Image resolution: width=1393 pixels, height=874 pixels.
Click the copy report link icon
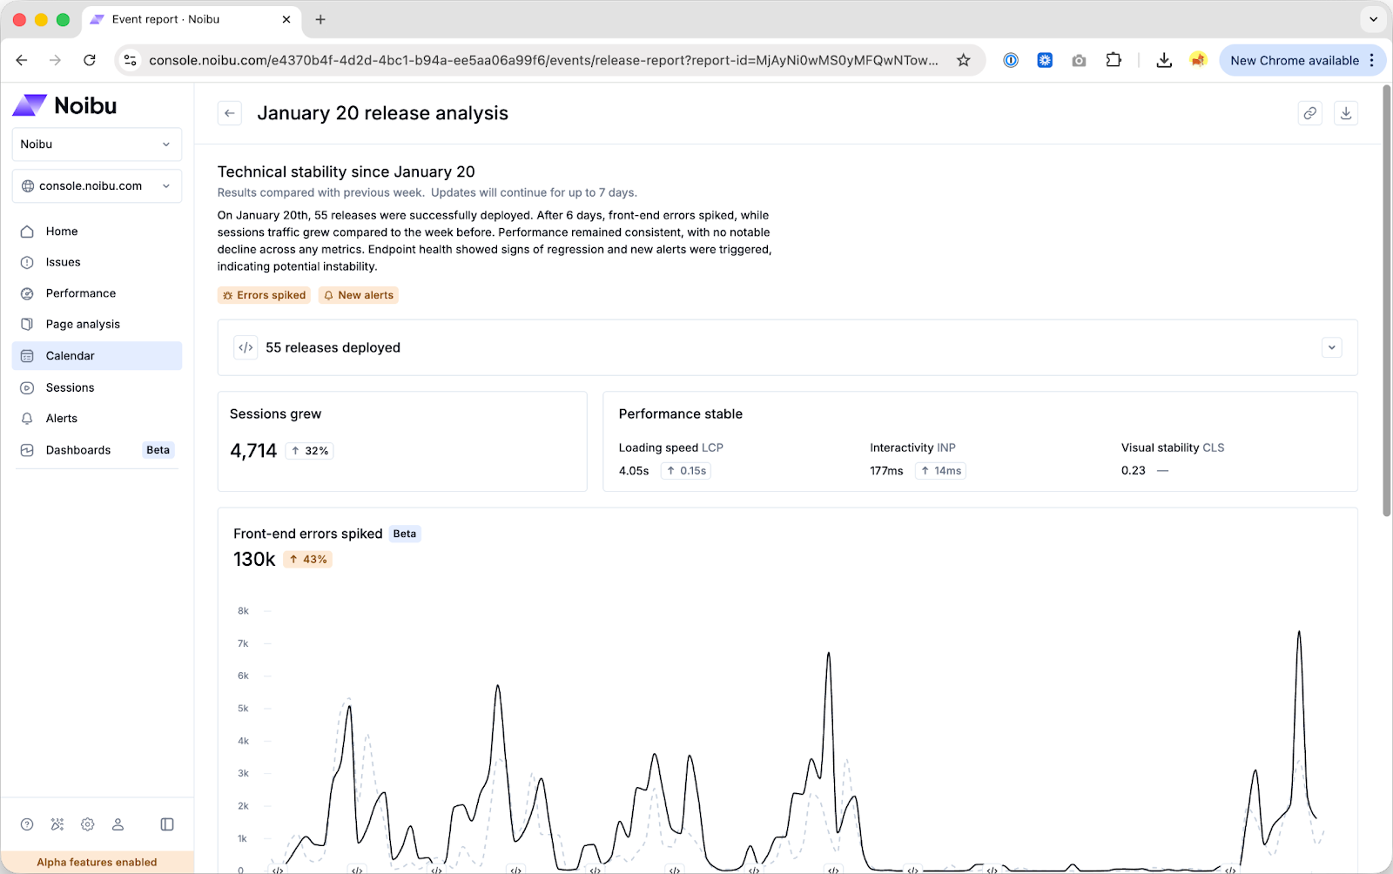point(1309,113)
